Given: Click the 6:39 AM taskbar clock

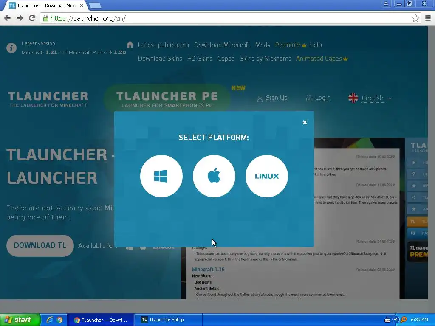Looking at the screenshot, I should [419, 320].
